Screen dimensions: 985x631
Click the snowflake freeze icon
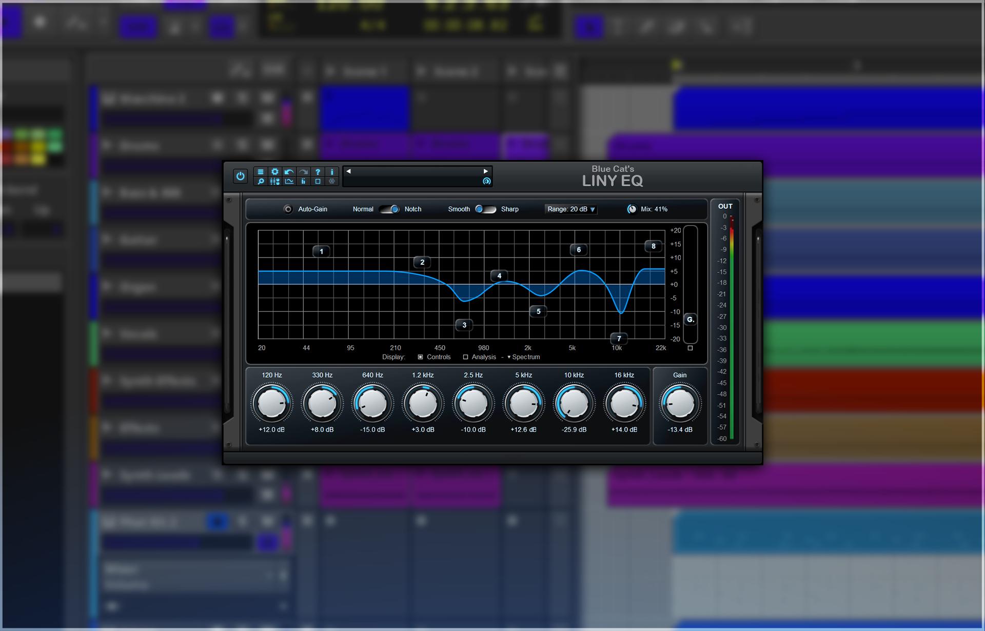click(x=332, y=181)
